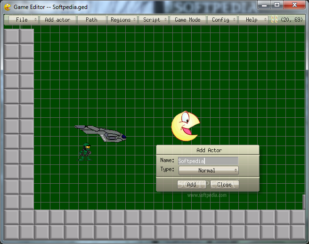Image resolution: width=309 pixels, height=244 pixels.
Task: Close the Game Editor window
Action: point(294,5)
